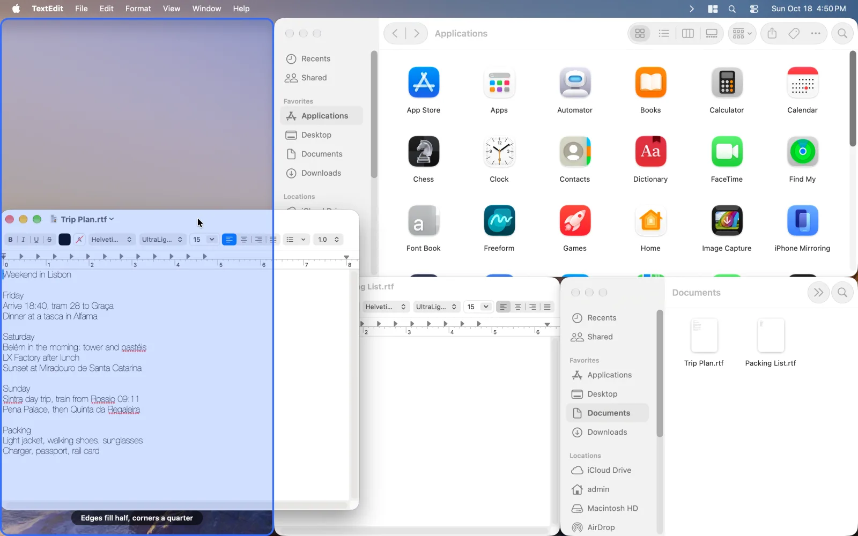Select center alignment icon in Trip Plan

tap(244, 240)
